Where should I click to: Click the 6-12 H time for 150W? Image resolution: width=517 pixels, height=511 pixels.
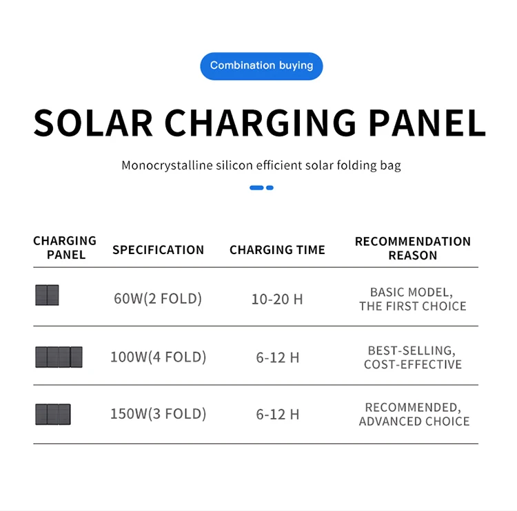pos(277,415)
